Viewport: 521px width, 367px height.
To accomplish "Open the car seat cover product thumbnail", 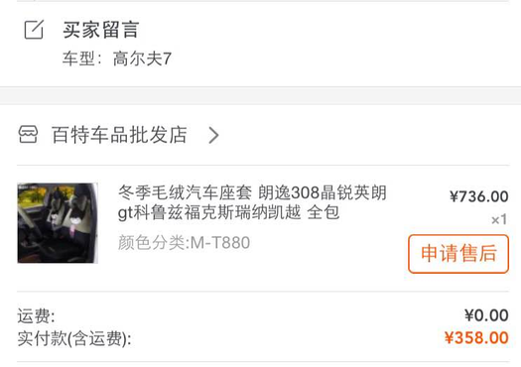I will (x=58, y=223).
